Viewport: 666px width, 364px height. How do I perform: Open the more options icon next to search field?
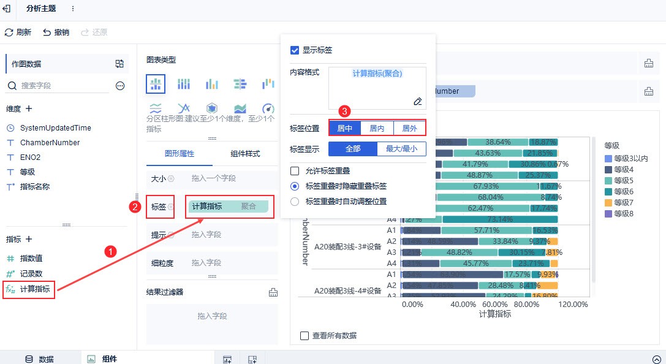(x=120, y=86)
